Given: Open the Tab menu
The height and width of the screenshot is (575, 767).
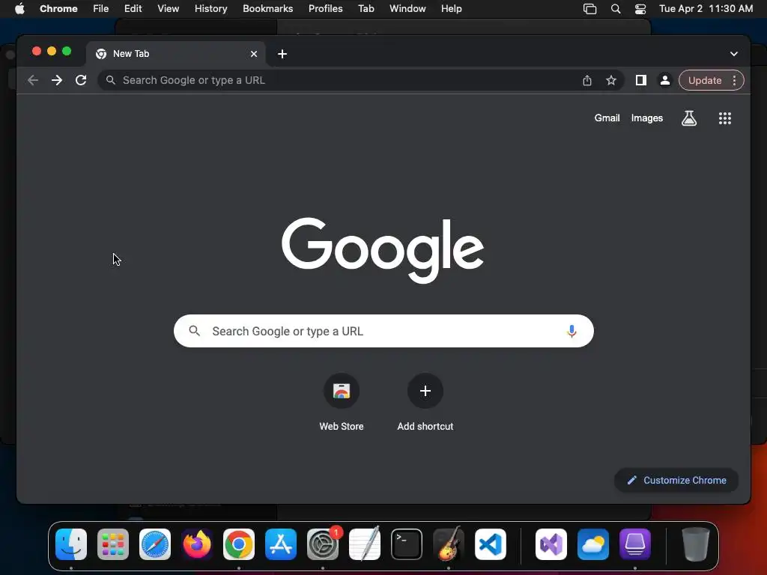Looking at the screenshot, I should 366,8.
